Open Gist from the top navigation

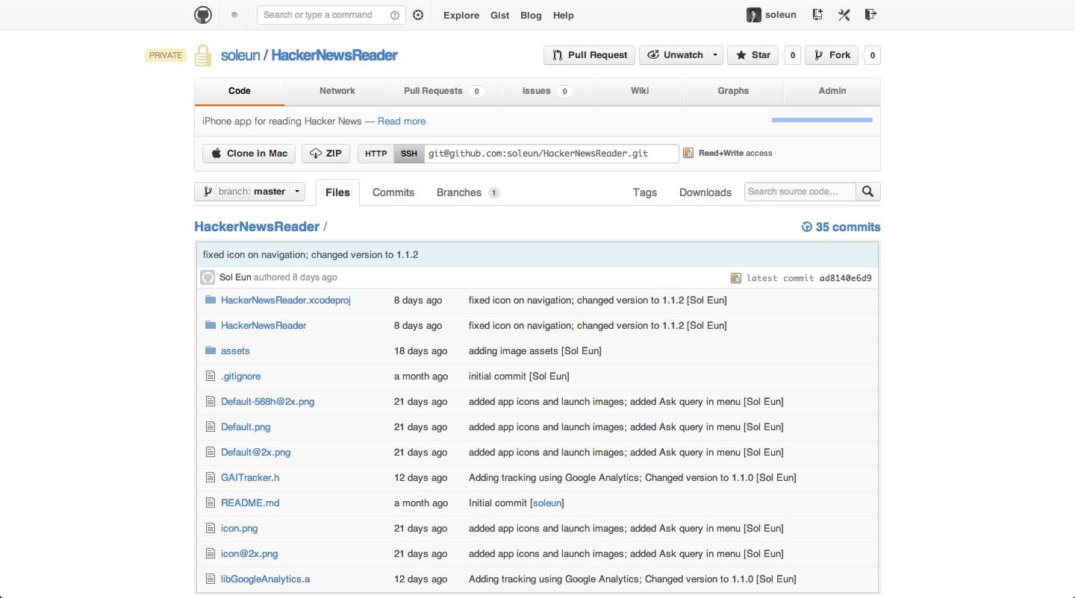pyautogui.click(x=500, y=15)
